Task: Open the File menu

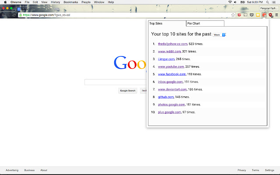Action: coord(27,2)
